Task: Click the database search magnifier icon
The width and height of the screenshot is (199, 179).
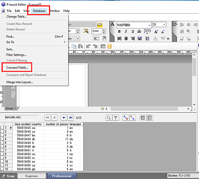Action: pyautogui.click(x=109, y=118)
